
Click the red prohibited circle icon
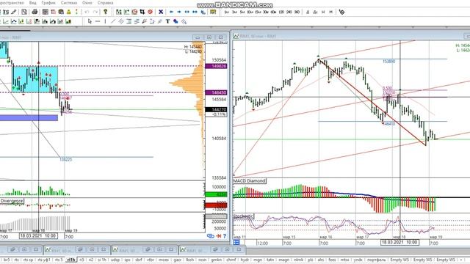[150, 12]
